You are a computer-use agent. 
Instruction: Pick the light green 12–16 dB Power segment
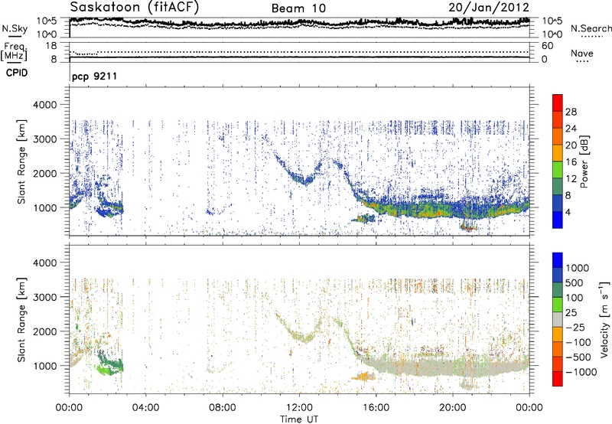[x=558, y=169]
